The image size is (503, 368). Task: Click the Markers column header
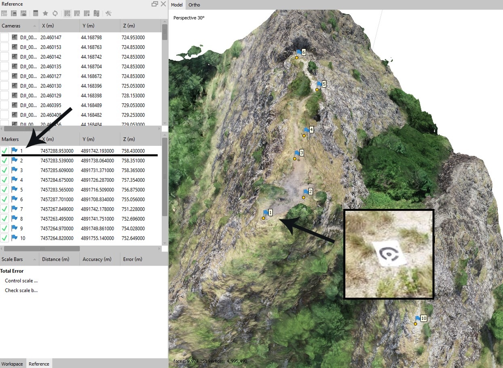(x=19, y=139)
